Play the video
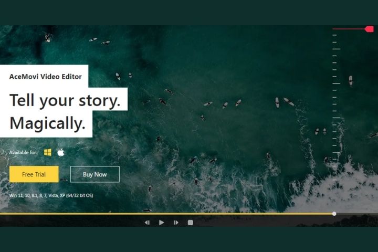 162,223
